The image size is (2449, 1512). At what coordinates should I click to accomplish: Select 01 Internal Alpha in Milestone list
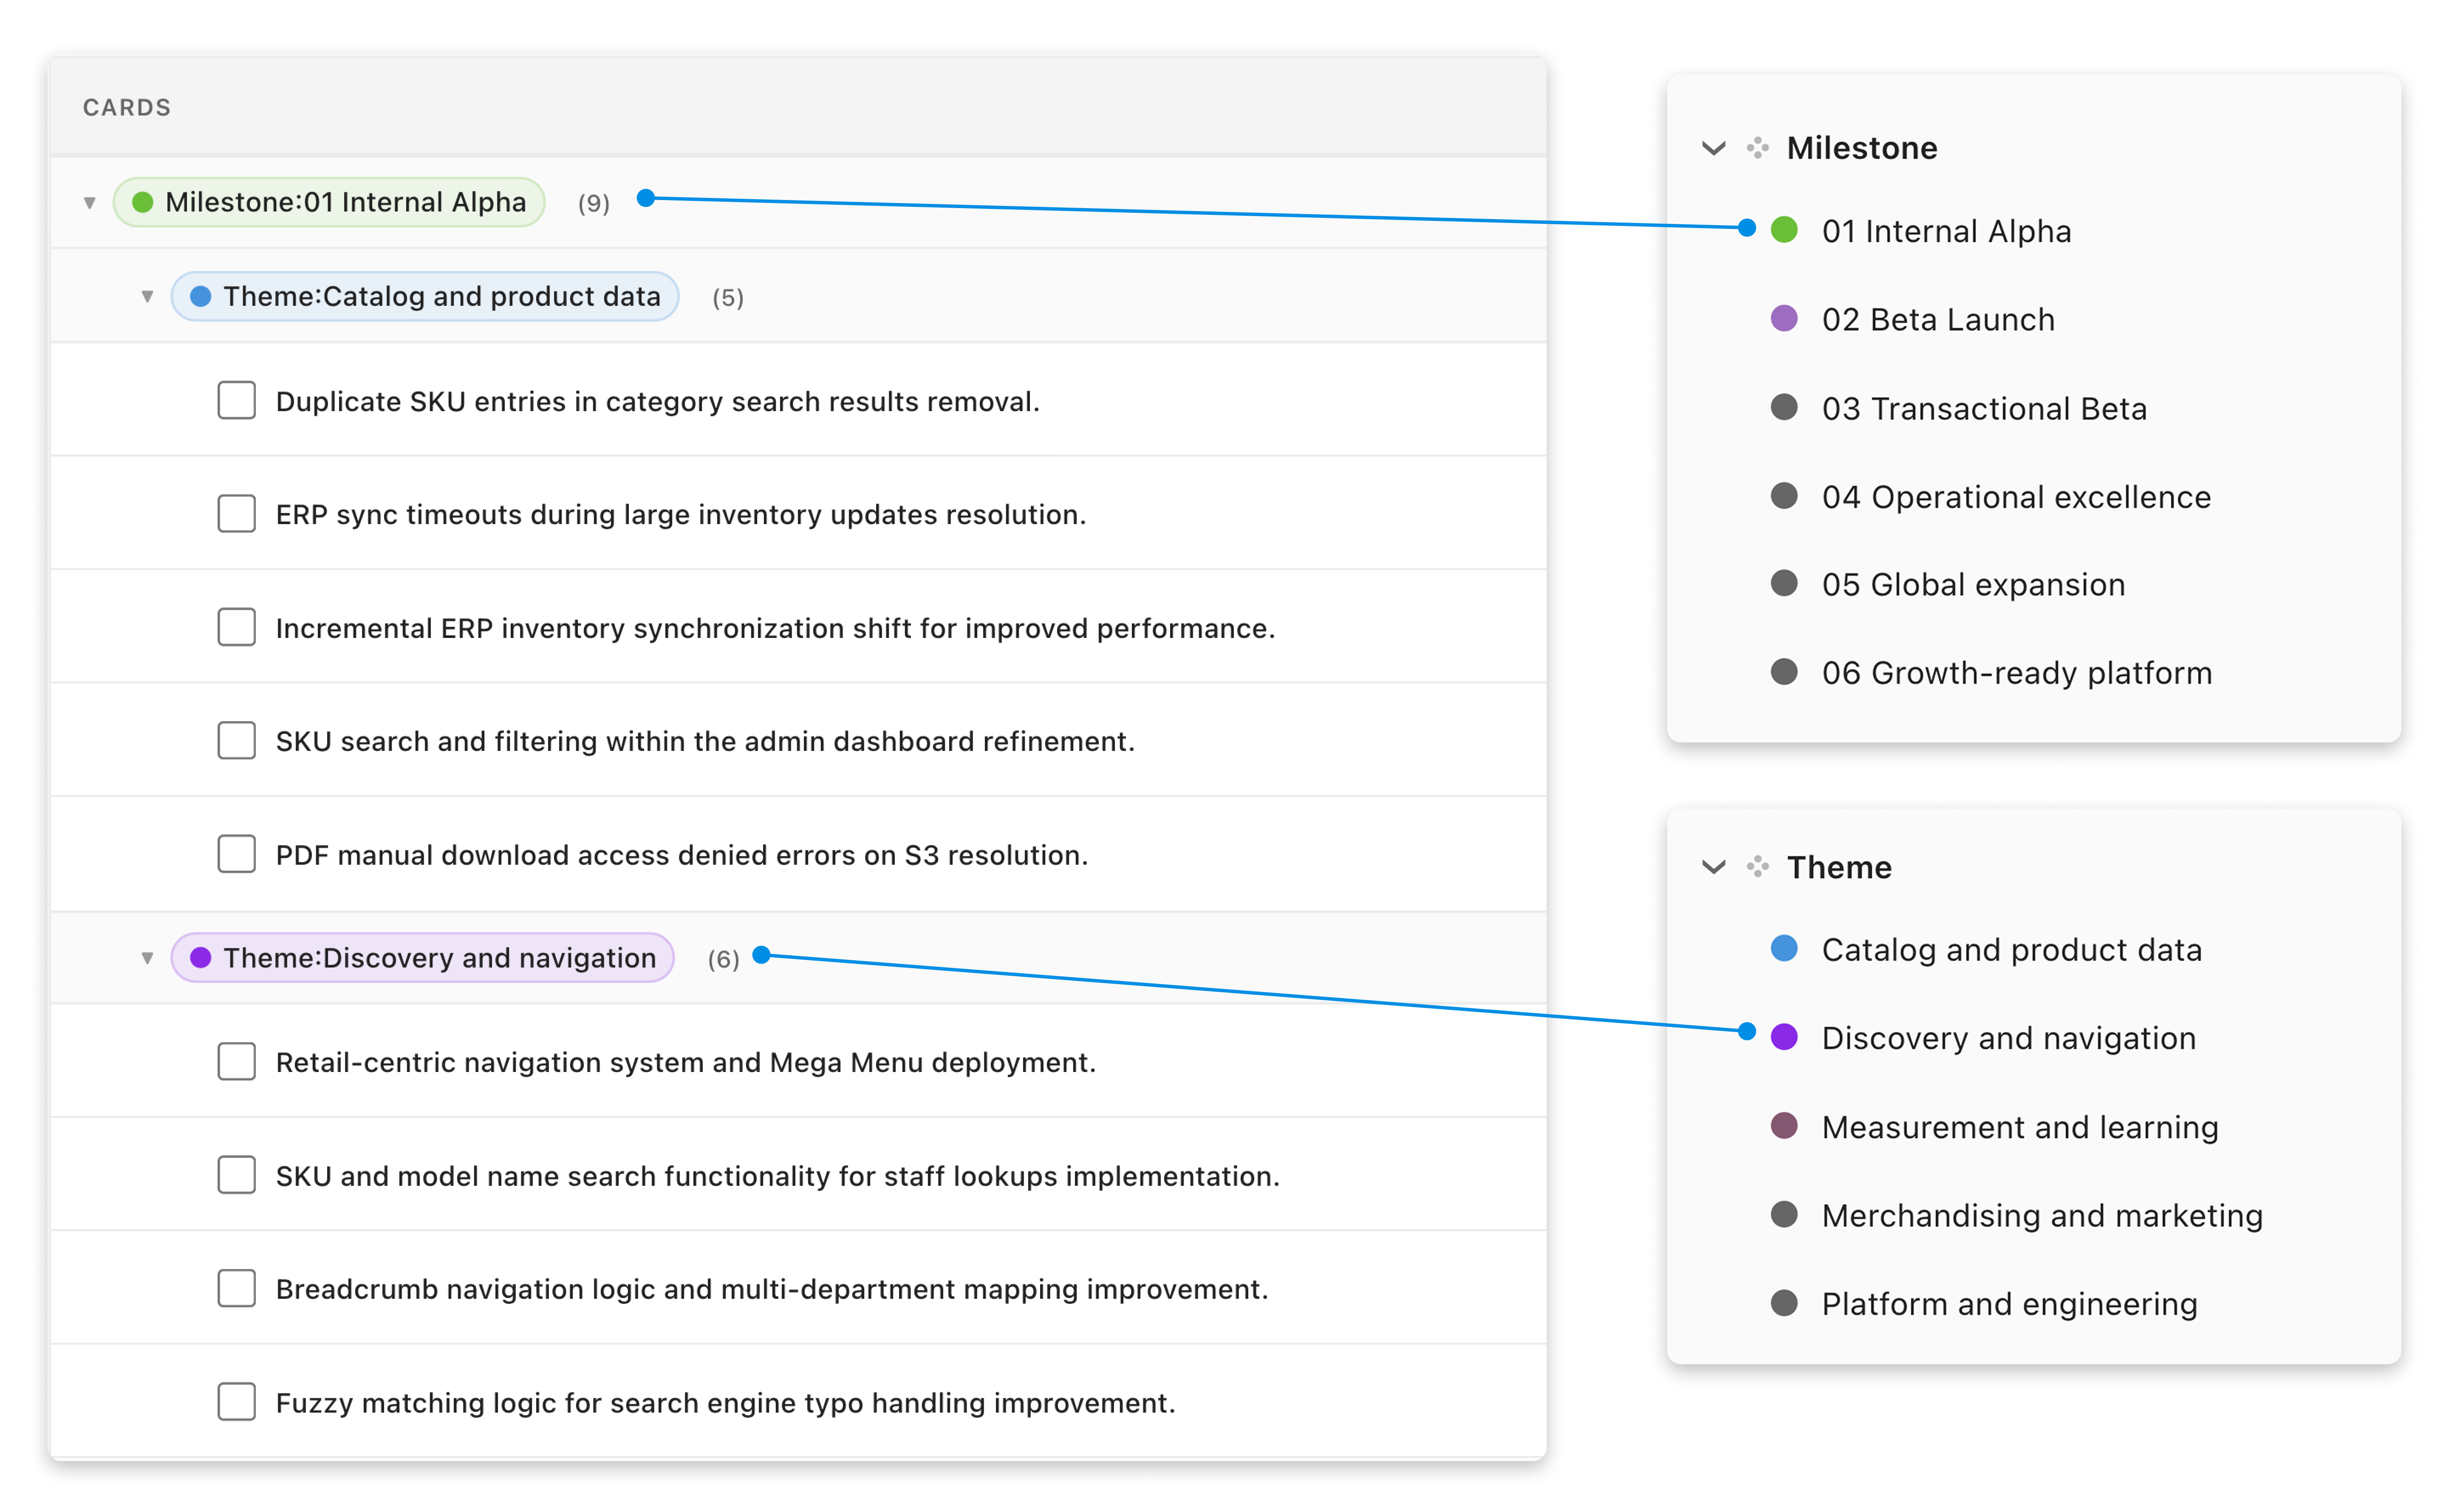1946,231
